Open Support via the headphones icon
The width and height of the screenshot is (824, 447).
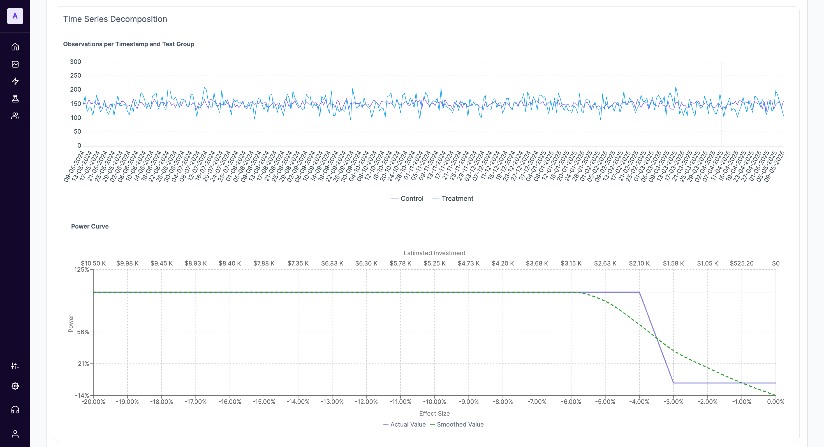15,410
